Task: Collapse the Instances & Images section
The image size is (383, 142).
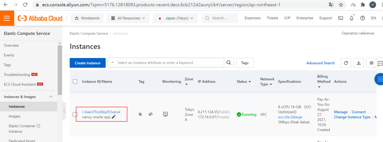Action: click(x=51, y=97)
